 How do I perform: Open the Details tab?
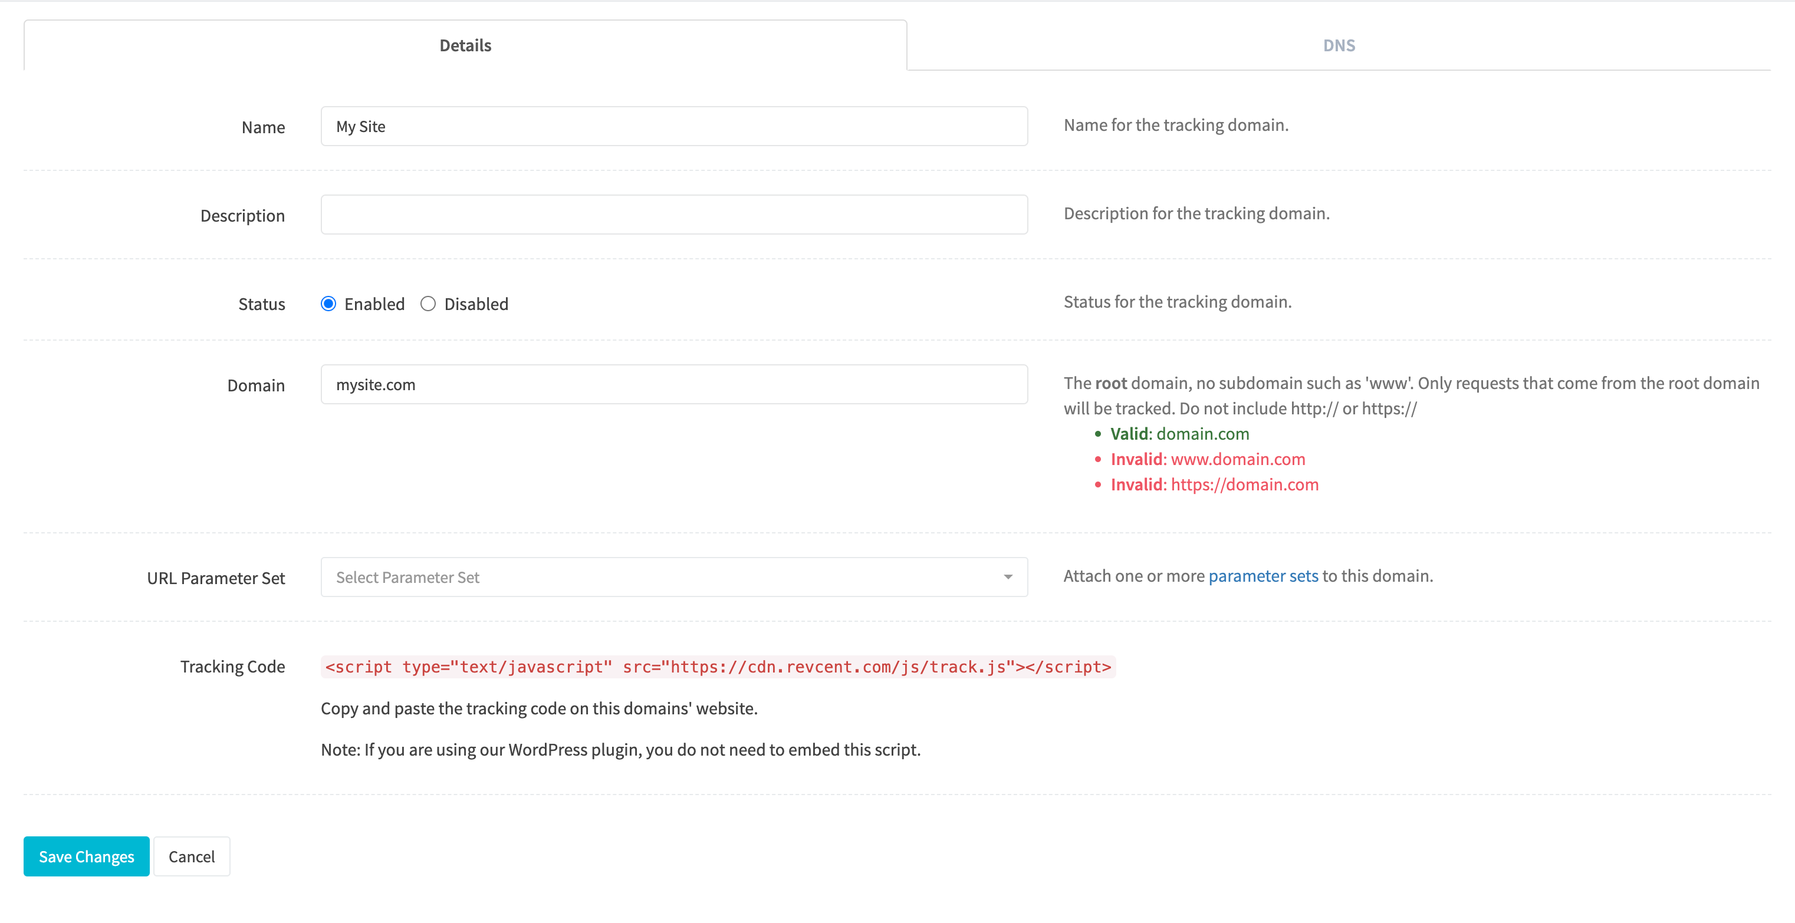pos(465,45)
